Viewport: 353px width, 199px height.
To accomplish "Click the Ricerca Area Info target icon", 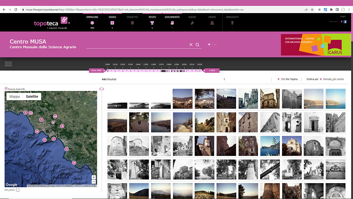I will click(6, 89).
